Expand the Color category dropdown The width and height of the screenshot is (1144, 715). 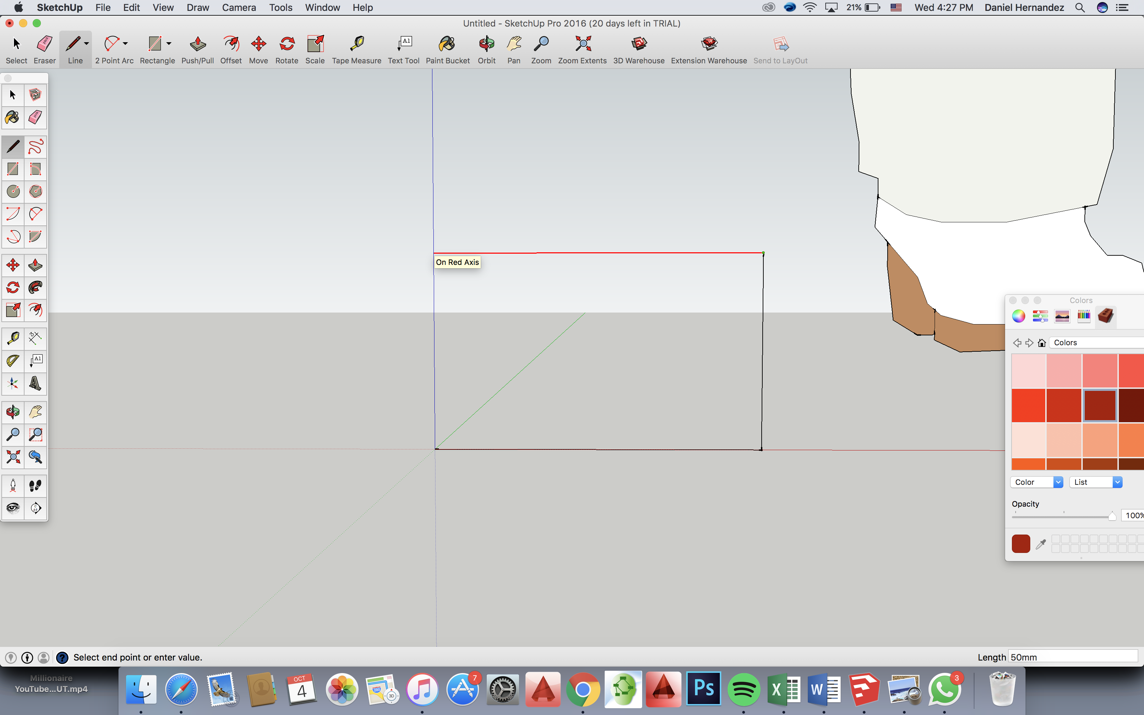click(x=1058, y=482)
